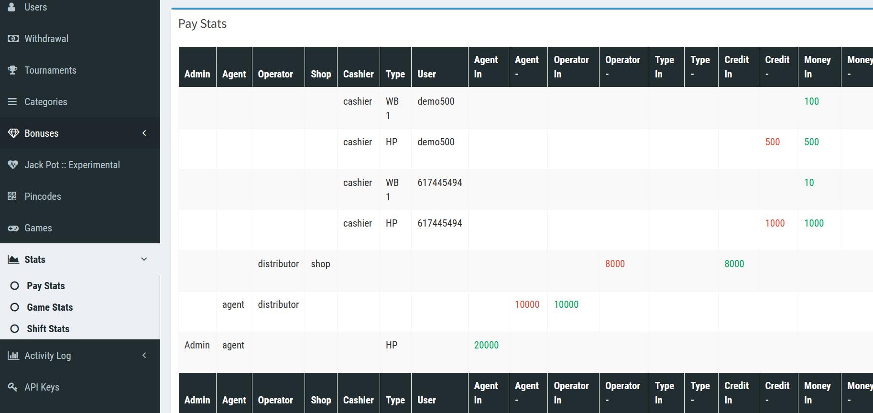Image resolution: width=873 pixels, height=413 pixels.
Task: Expand the Bonuses submenu arrow
Action: click(x=144, y=133)
